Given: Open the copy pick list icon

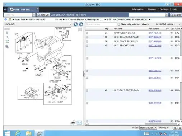Looking at the screenshot, I should pos(175,128).
